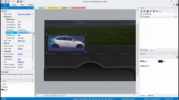Open Layers panel options dropdown

(x=173, y=8)
